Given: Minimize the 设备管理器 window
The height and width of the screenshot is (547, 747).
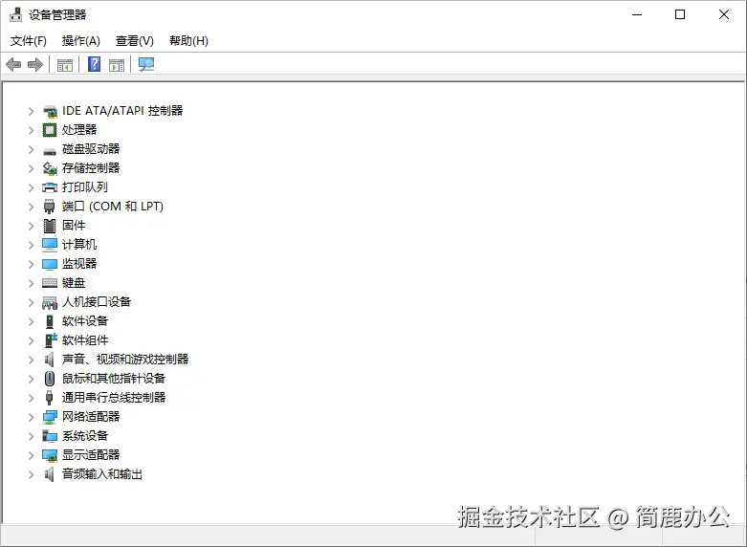Looking at the screenshot, I should (637, 14).
